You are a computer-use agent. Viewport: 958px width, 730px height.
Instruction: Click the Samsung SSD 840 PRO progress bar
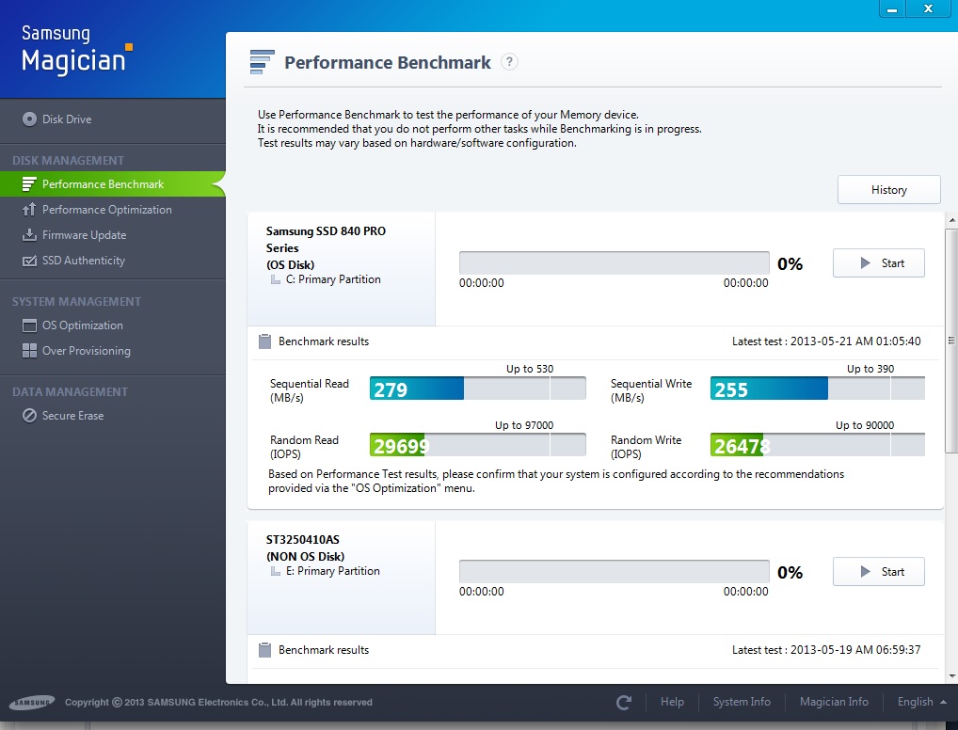coord(614,263)
